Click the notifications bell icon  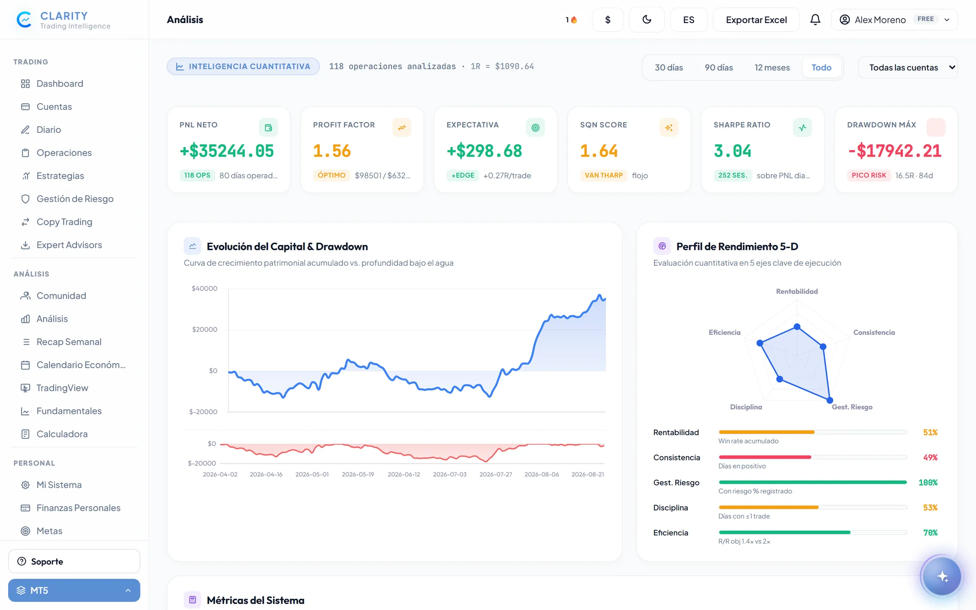[x=815, y=19]
